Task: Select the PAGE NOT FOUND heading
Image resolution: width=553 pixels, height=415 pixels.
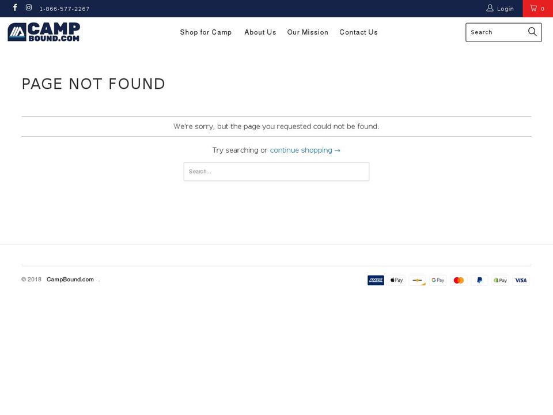Action: (93, 84)
